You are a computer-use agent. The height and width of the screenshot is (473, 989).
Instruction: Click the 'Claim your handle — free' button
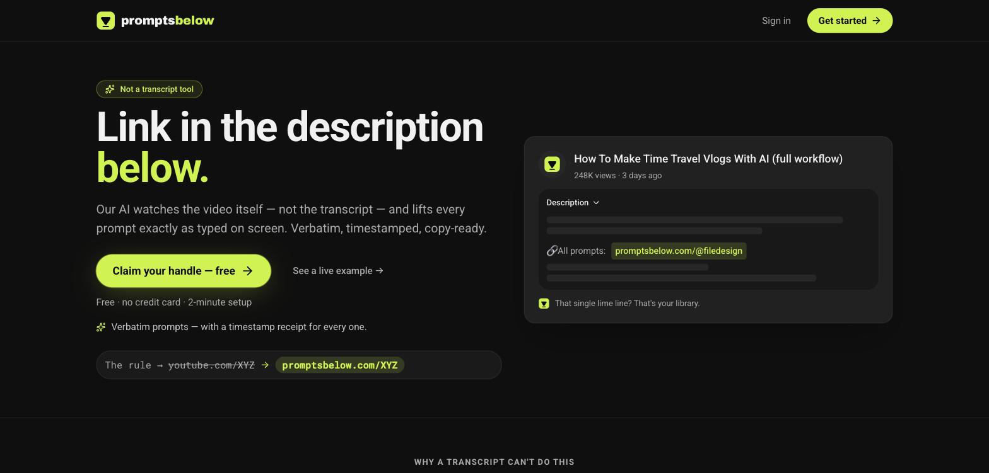click(x=184, y=271)
